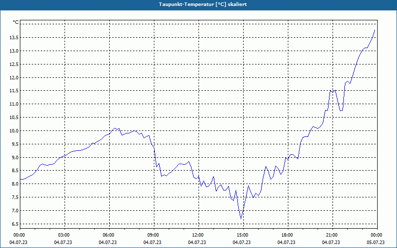Click the chart title 'Taupunkt-Temperatur [°C] skaliert'
The width and height of the screenshot is (397, 248).
(x=203, y=4)
